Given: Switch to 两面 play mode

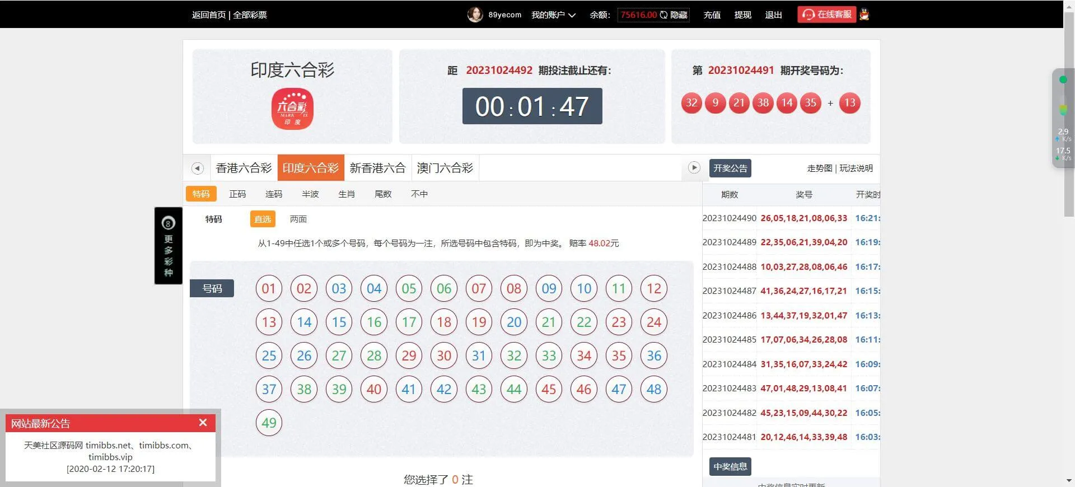Looking at the screenshot, I should [298, 219].
